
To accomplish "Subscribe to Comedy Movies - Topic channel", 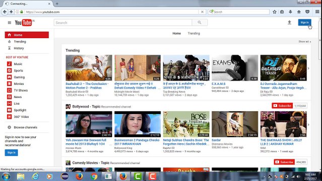I will pyautogui.click(x=284, y=162).
